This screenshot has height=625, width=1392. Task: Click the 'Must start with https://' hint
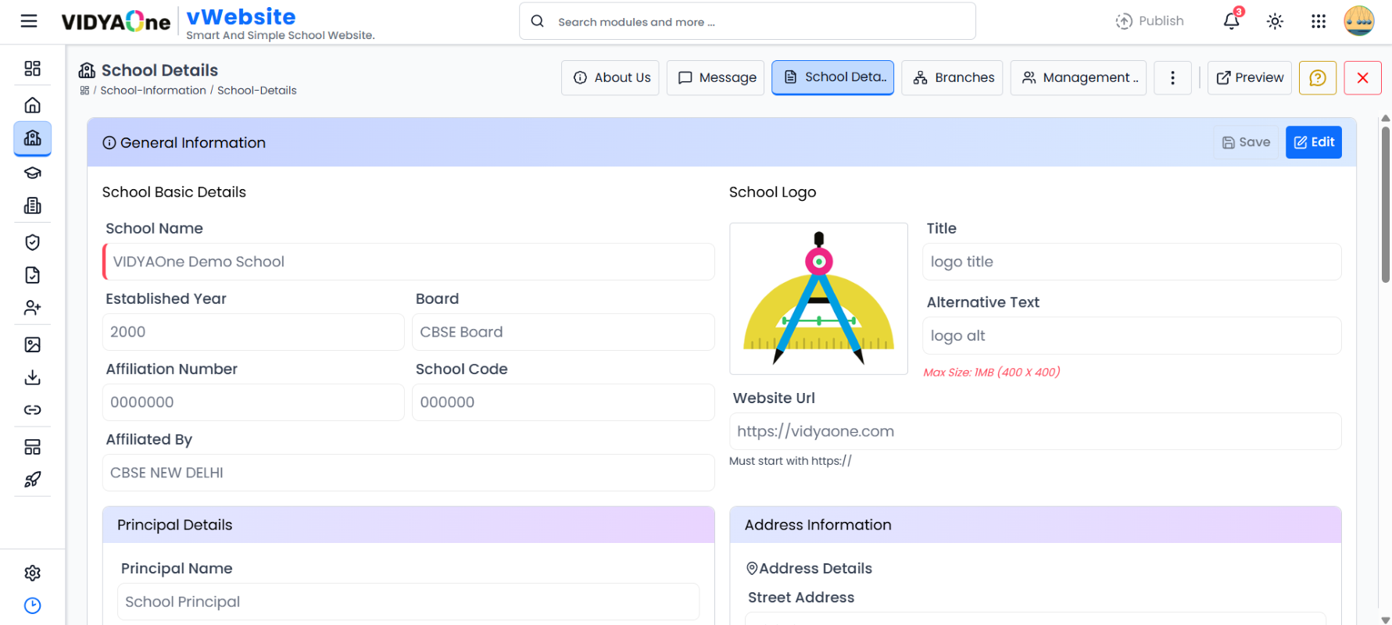(790, 461)
